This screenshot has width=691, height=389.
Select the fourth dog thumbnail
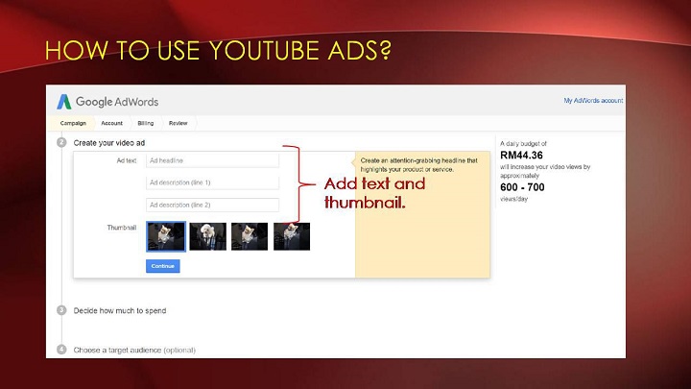coord(292,236)
